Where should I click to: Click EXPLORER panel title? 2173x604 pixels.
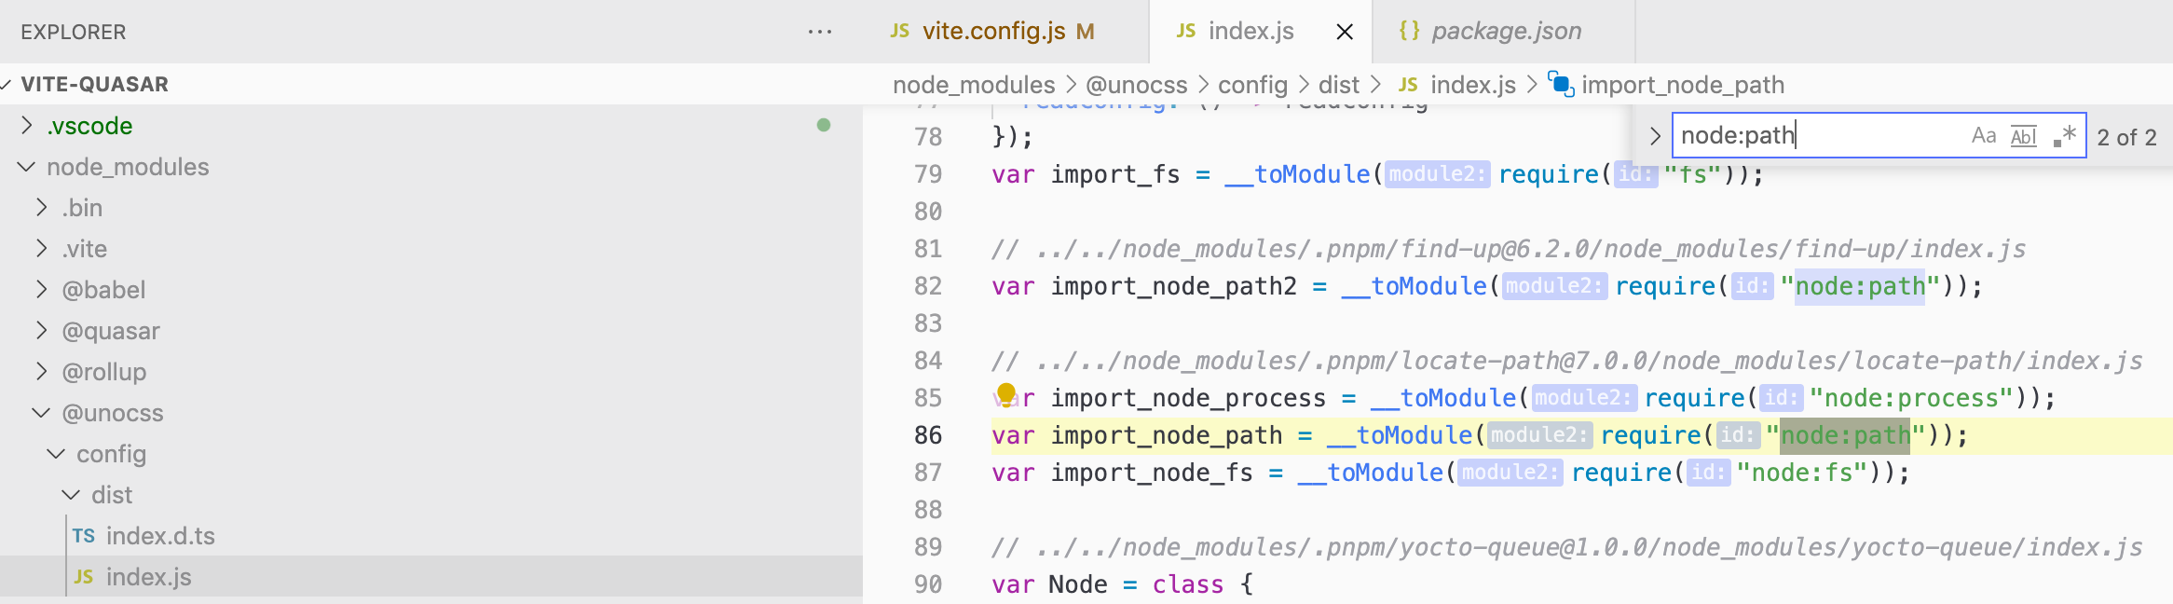coord(73,32)
